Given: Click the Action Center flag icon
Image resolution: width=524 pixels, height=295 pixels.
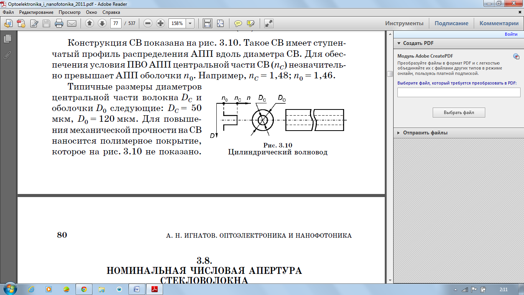Looking at the screenshot, I should click(474, 289).
